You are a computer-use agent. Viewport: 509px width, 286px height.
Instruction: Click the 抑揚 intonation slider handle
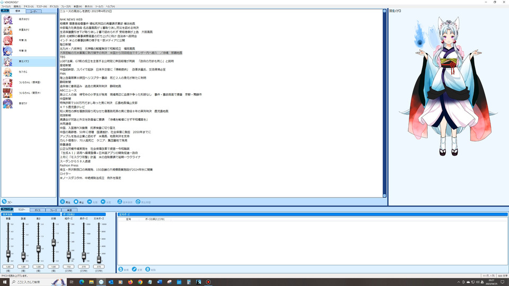pos(54,242)
